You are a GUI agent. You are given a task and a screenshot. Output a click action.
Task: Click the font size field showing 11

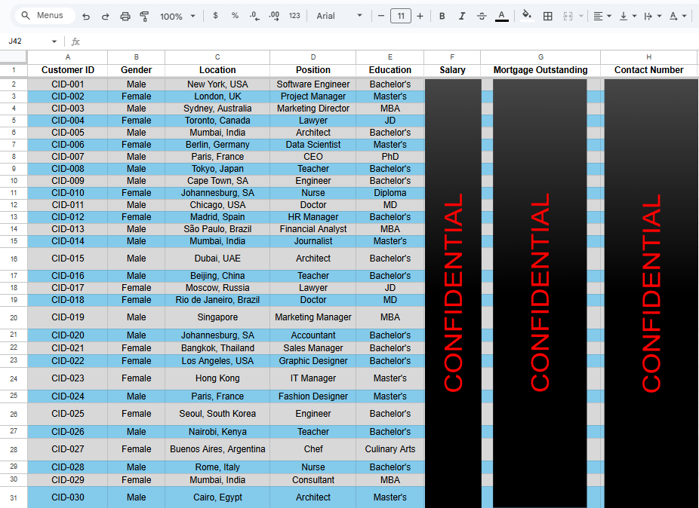401,16
